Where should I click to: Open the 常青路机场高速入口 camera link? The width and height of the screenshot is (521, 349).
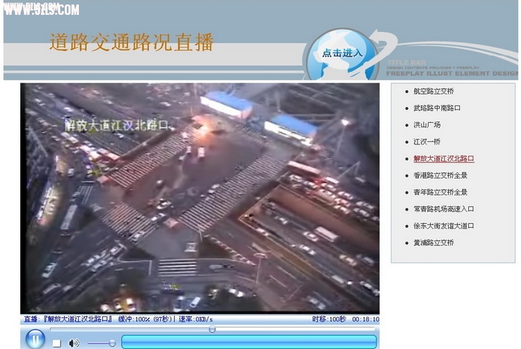(444, 209)
